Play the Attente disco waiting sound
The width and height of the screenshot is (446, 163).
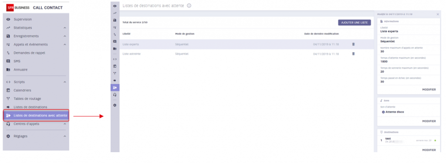[x=383, y=112]
